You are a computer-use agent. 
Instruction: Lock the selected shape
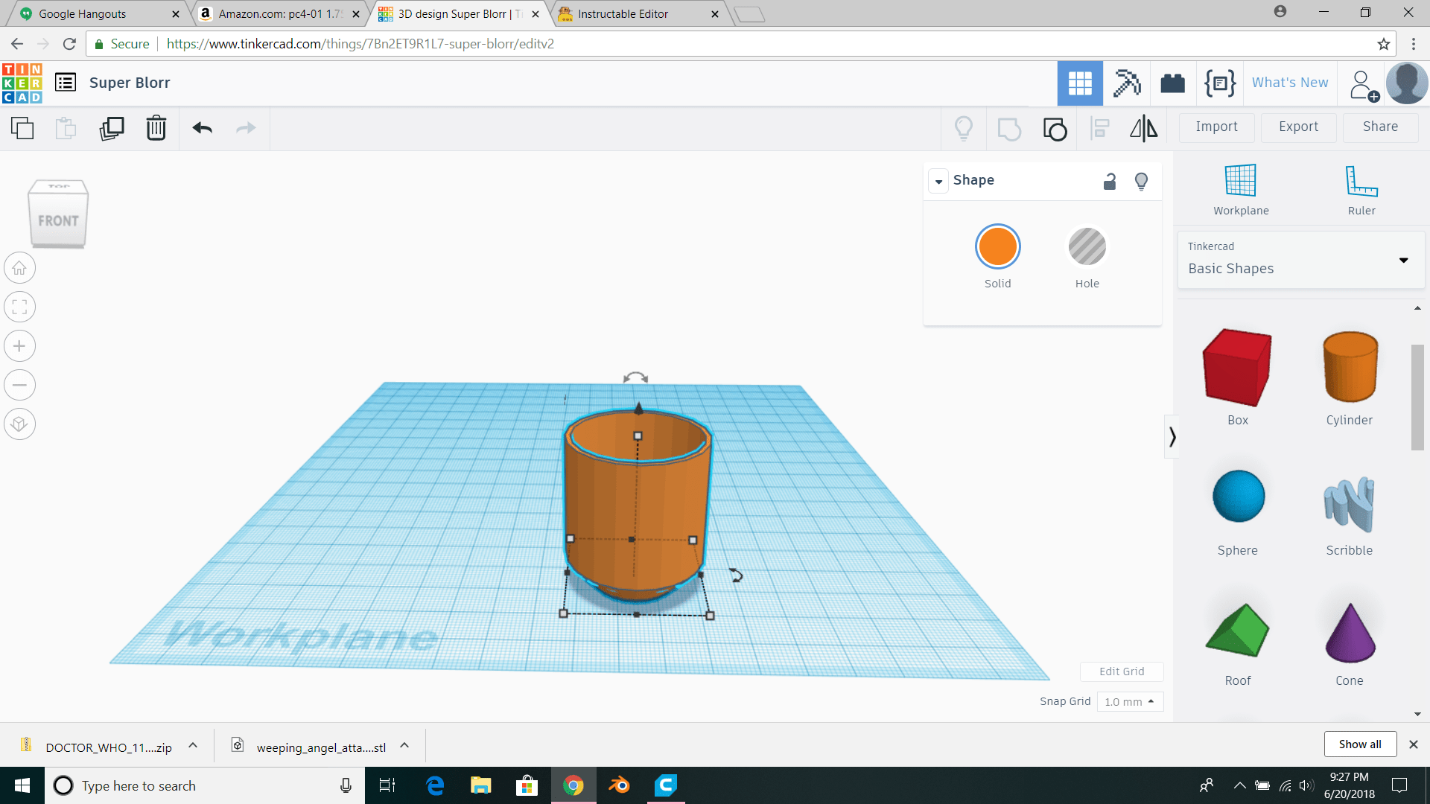pyautogui.click(x=1109, y=181)
